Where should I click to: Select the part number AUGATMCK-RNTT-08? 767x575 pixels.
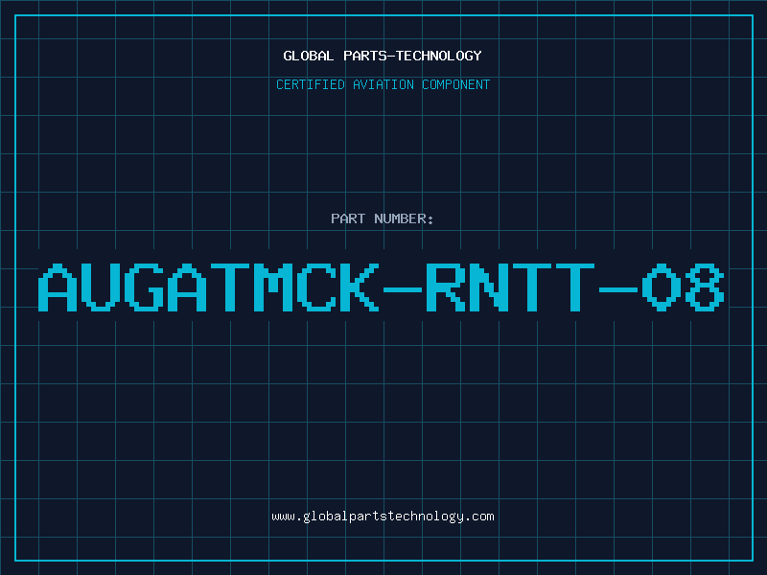pyautogui.click(x=381, y=287)
